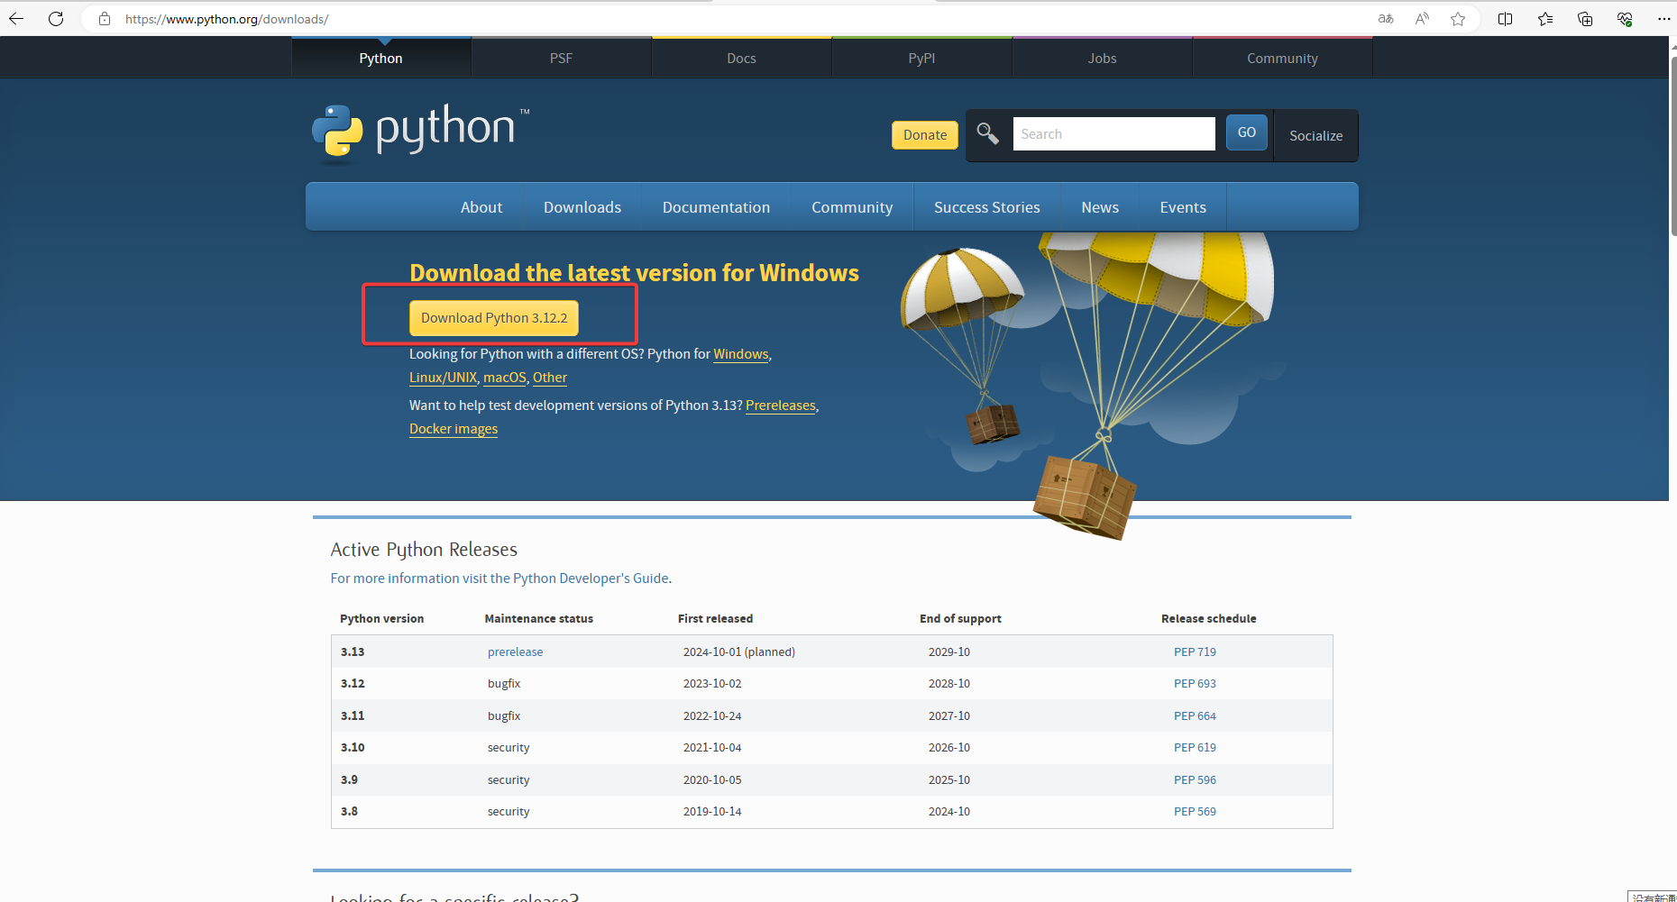This screenshot has height=902, width=1677.
Task: Click the GO search button
Action: [1247, 132]
